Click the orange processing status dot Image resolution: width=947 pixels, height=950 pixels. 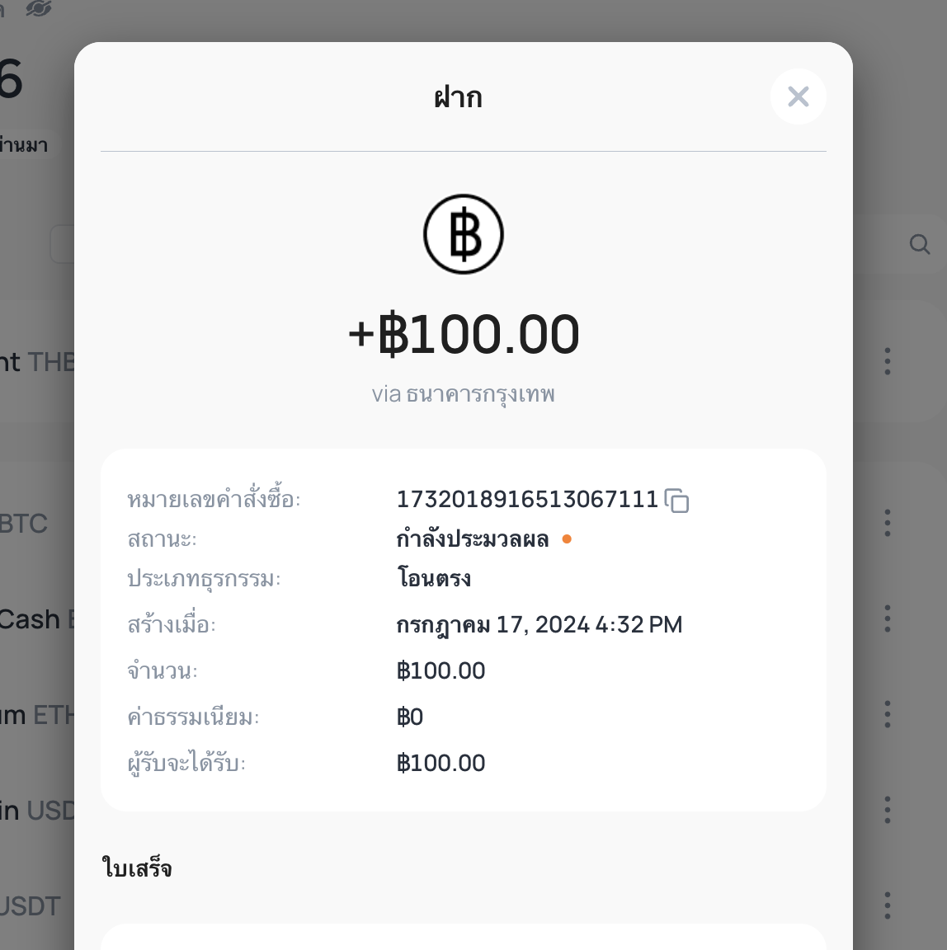tap(567, 538)
